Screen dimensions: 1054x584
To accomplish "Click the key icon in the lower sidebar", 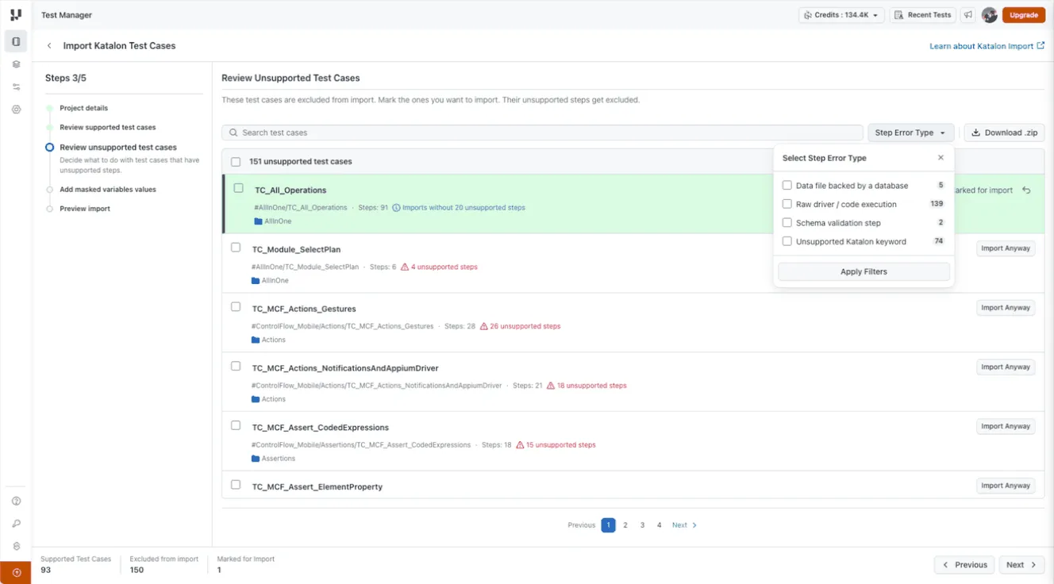I will [16, 524].
